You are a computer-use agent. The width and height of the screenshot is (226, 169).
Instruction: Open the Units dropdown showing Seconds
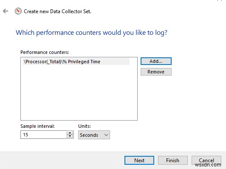click(x=94, y=135)
